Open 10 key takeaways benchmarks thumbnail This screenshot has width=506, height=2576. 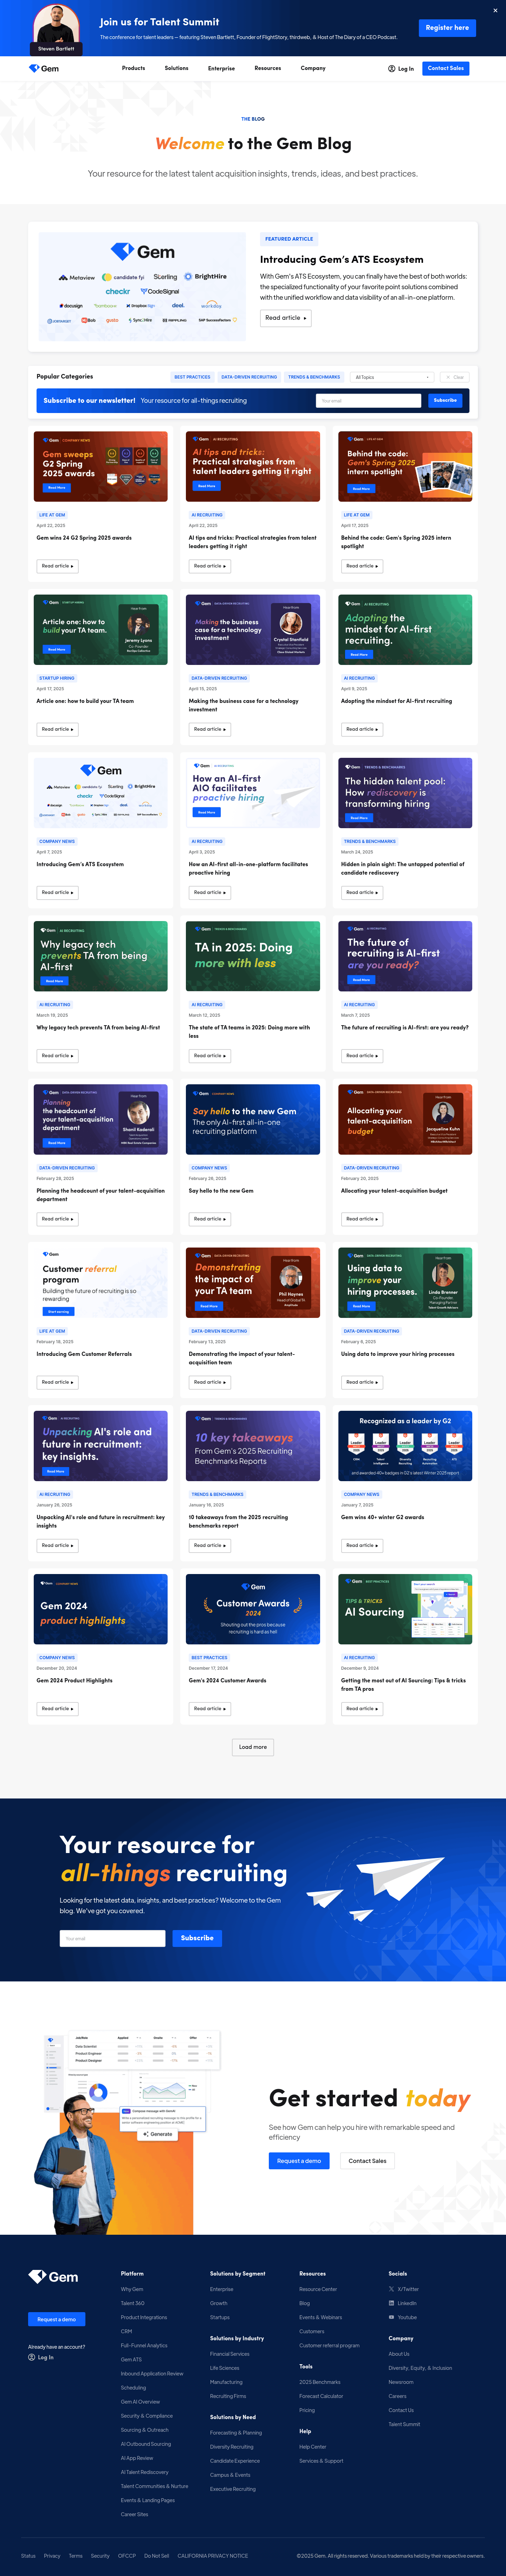click(x=253, y=1446)
